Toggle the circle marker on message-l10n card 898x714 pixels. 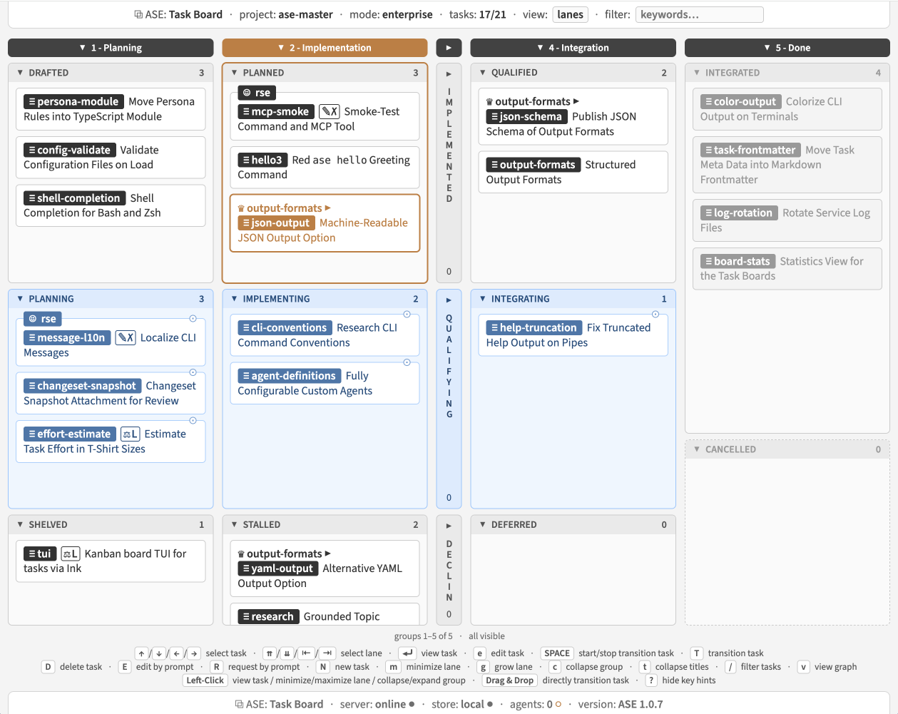[193, 318]
